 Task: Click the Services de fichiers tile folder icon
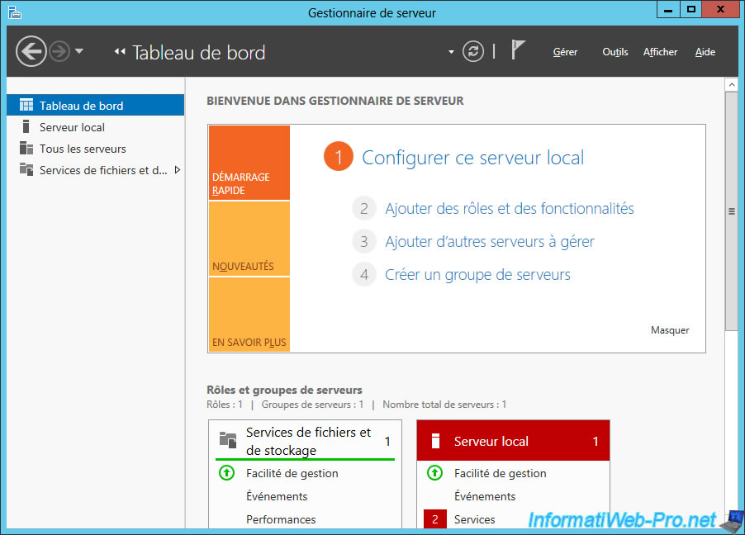228,440
